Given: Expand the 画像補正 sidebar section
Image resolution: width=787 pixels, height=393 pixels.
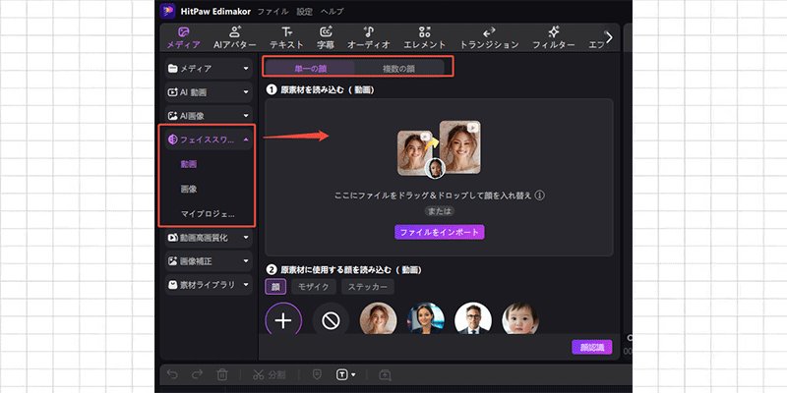Looking at the screenshot, I should (209, 261).
